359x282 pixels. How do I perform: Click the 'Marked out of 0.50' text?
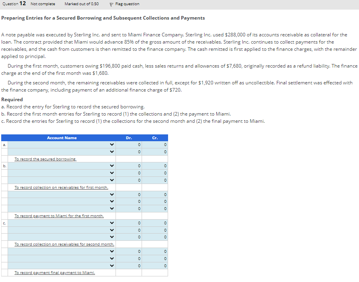[x=82, y=4]
